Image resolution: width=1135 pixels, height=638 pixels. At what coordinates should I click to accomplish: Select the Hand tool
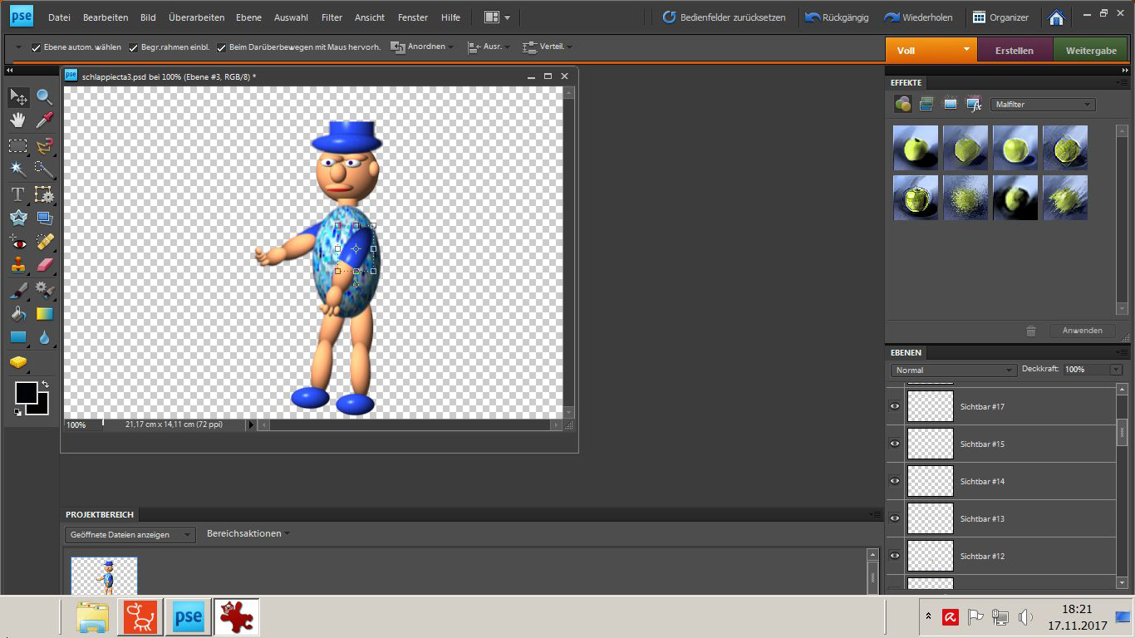point(18,120)
